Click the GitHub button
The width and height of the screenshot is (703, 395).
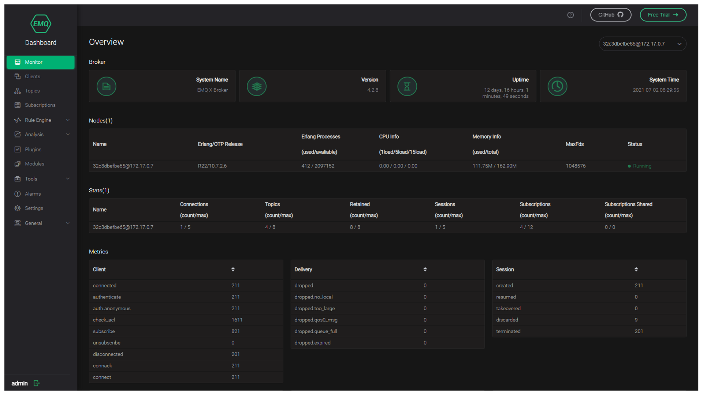tap(610, 15)
